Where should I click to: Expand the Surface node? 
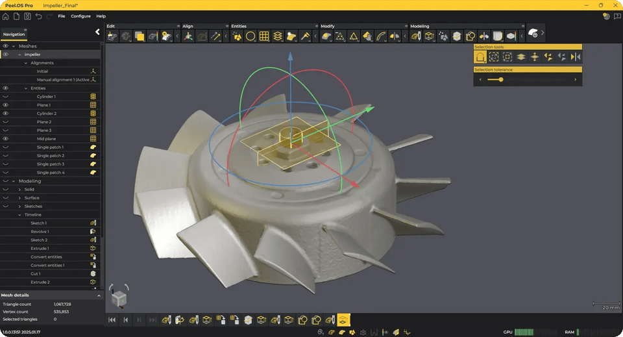(x=19, y=198)
